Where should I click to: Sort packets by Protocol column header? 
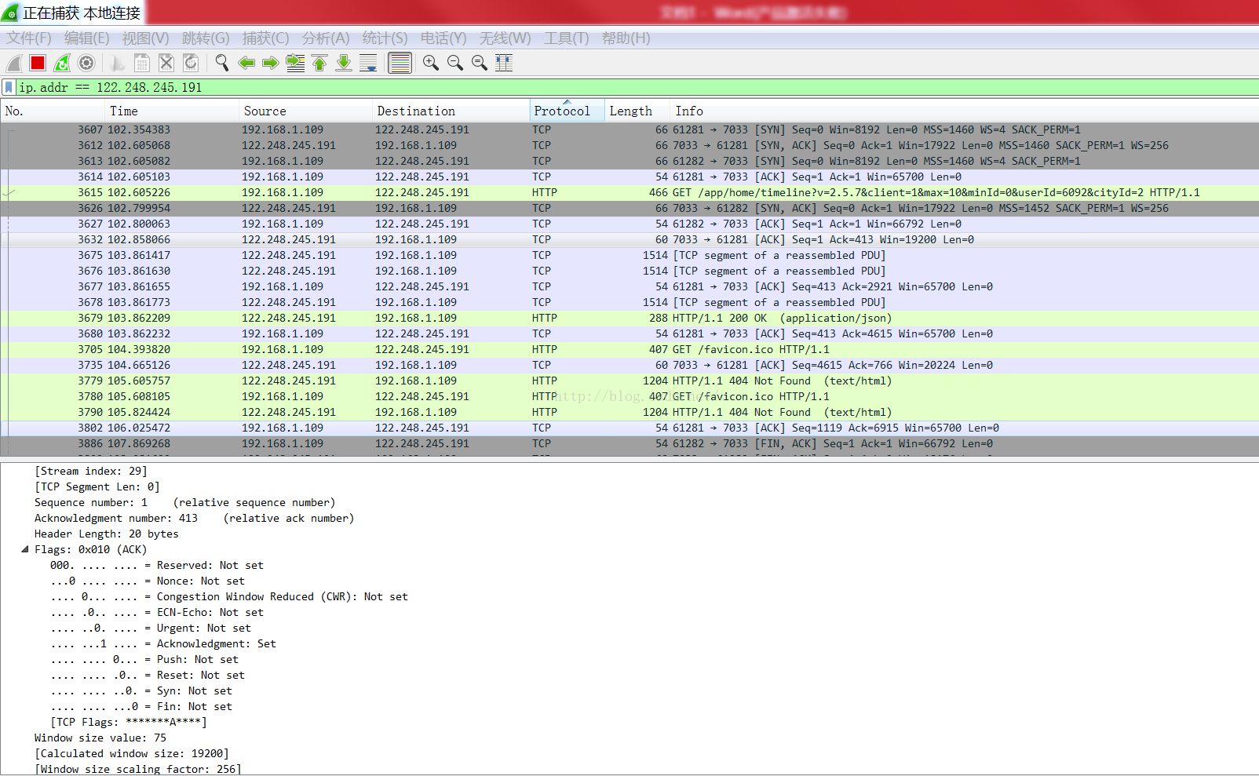click(561, 111)
